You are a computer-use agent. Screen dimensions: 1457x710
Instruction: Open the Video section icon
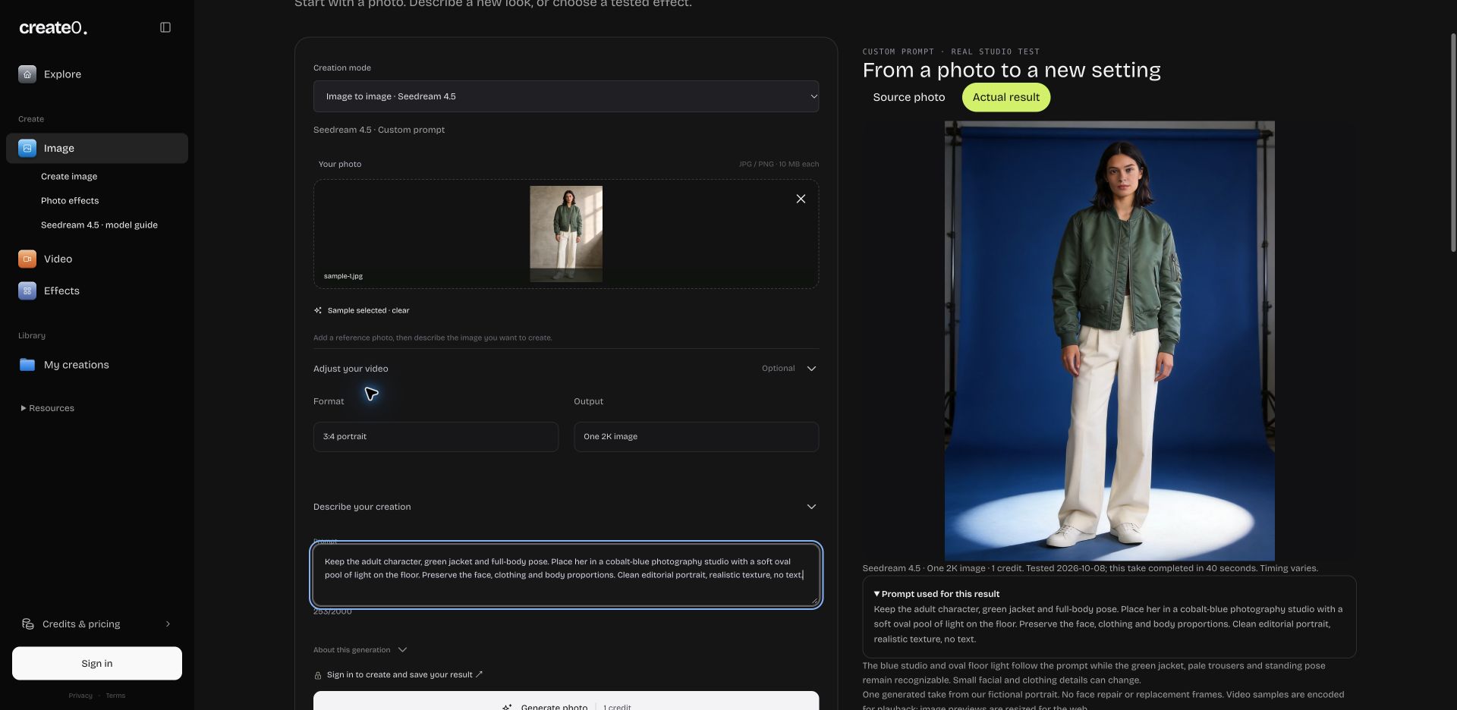click(27, 259)
